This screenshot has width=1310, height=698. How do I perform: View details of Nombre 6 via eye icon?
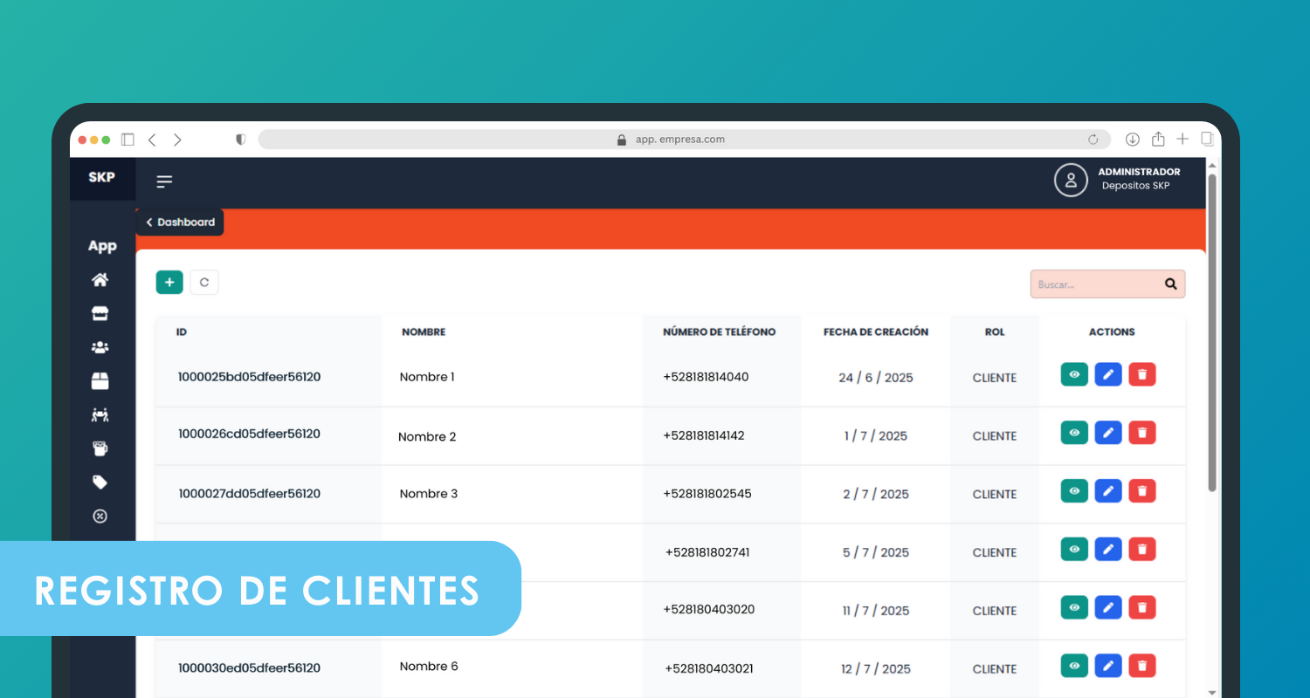coord(1074,666)
